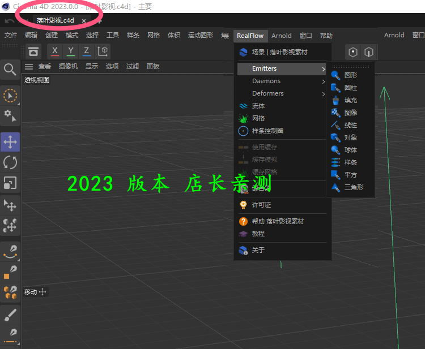Viewport: 425px width, 349px height.
Task: Select the paint brush tool
Action: (x=10, y=315)
